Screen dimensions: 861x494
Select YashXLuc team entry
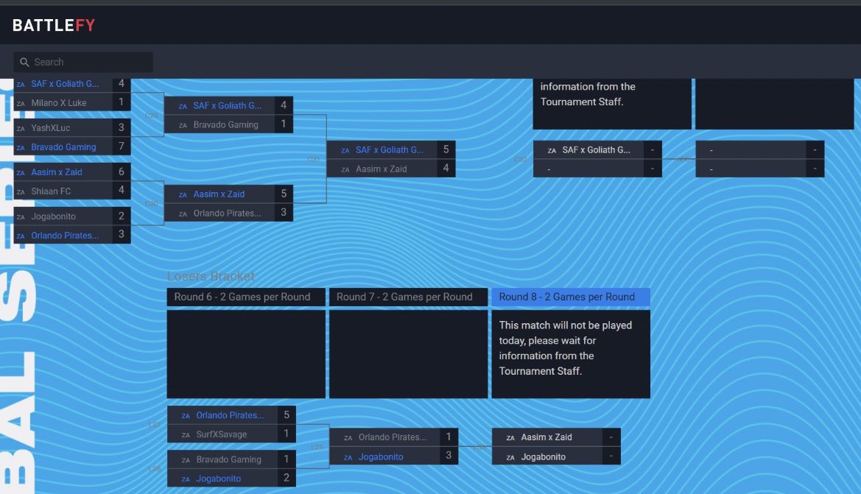click(x=72, y=128)
